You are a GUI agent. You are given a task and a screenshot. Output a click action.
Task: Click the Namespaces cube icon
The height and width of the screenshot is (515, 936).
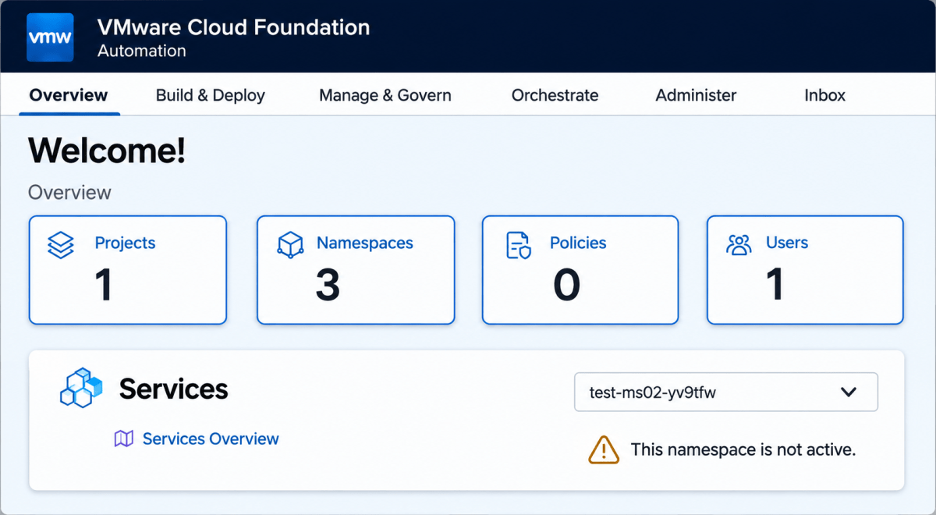tap(290, 245)
